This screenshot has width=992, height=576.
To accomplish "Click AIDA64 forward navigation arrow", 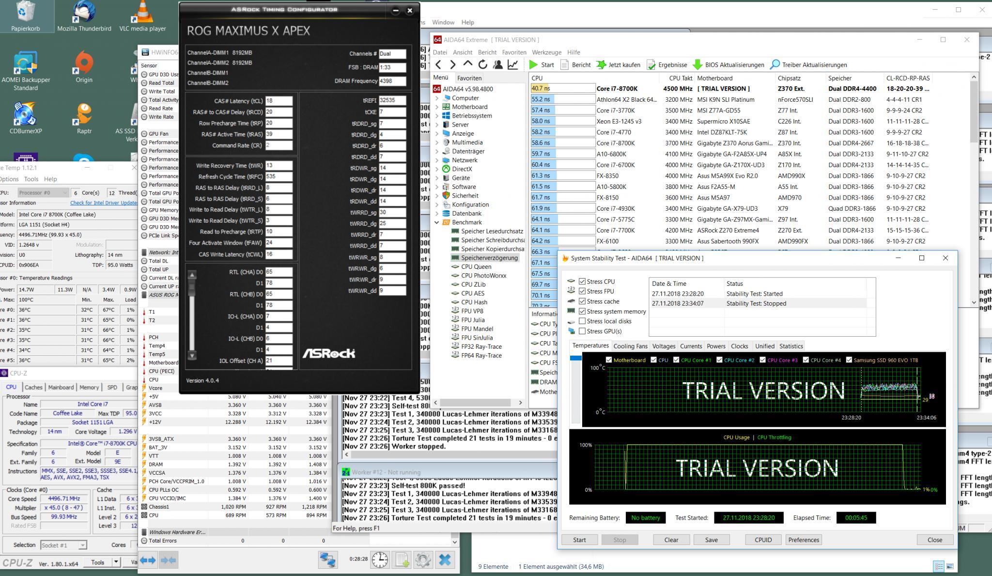I will click(x=453, y=64).
